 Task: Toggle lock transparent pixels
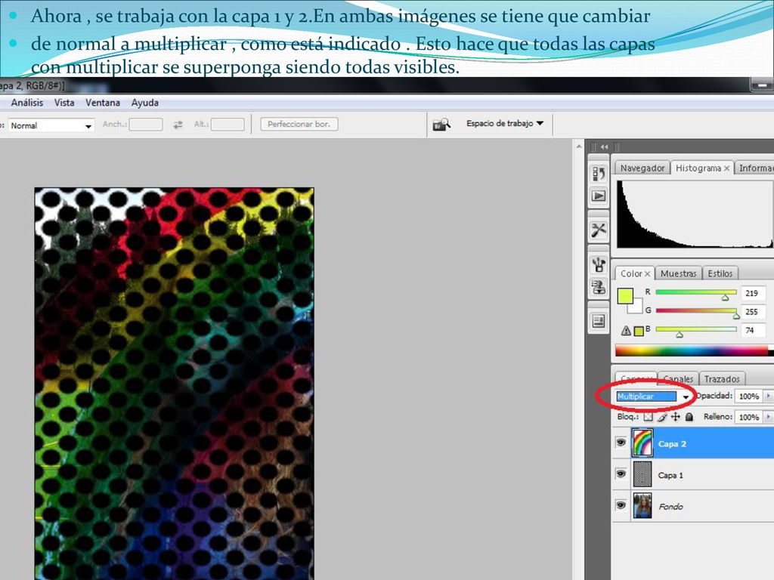(648, 417)
